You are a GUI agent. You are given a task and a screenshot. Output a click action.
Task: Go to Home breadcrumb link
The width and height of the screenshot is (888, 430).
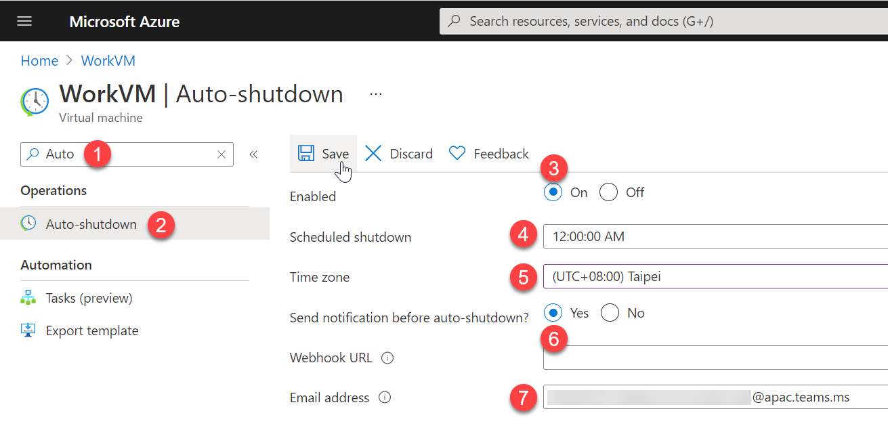pos(39,61)
